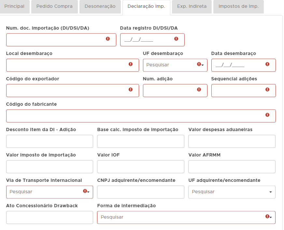The height and width of the screenshot is (230, 284).
Task: Expand the Forma de intermediação dropdown
Action: [186, 217]
